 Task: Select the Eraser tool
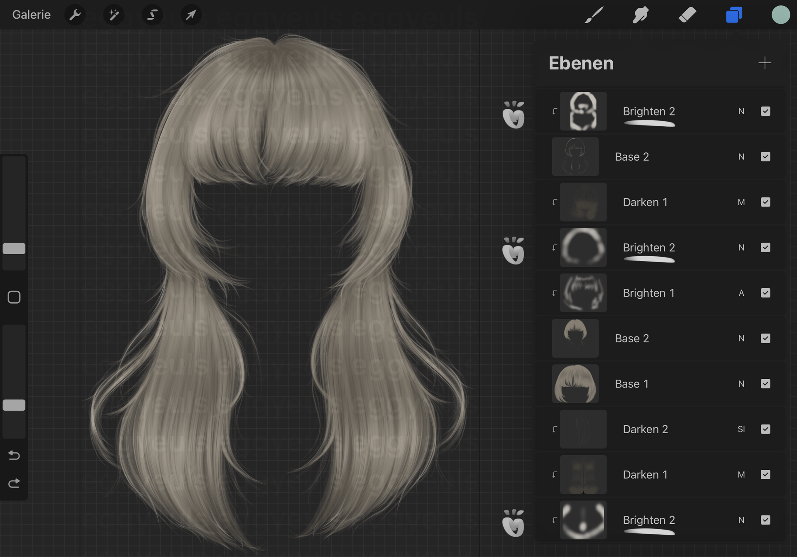[x=687, y=15]
